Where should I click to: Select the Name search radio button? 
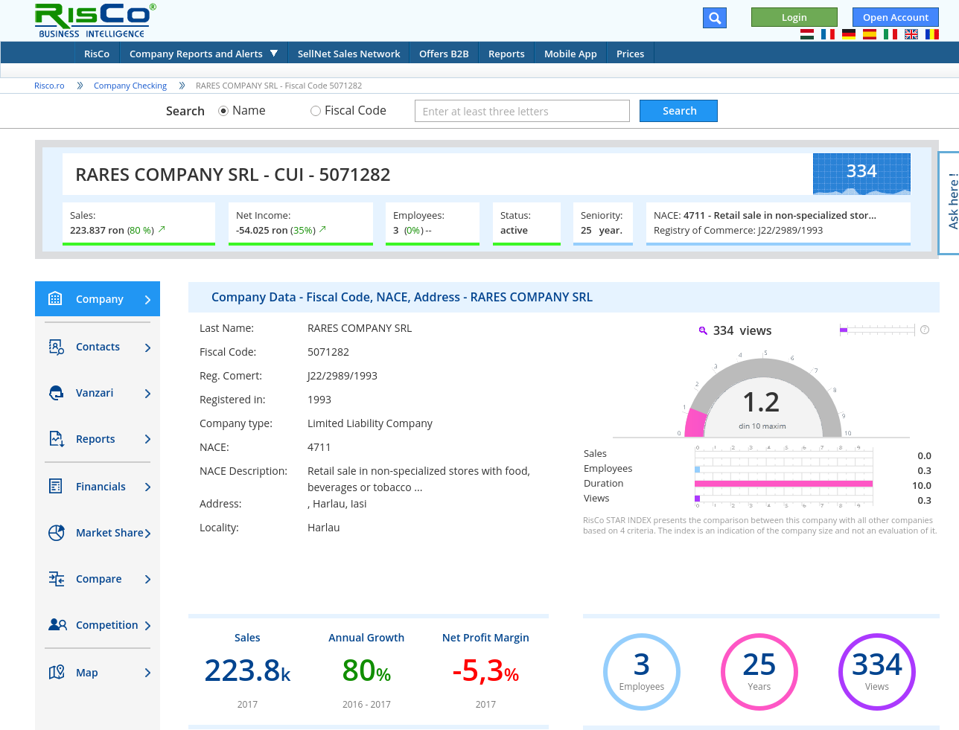point(223,111)
